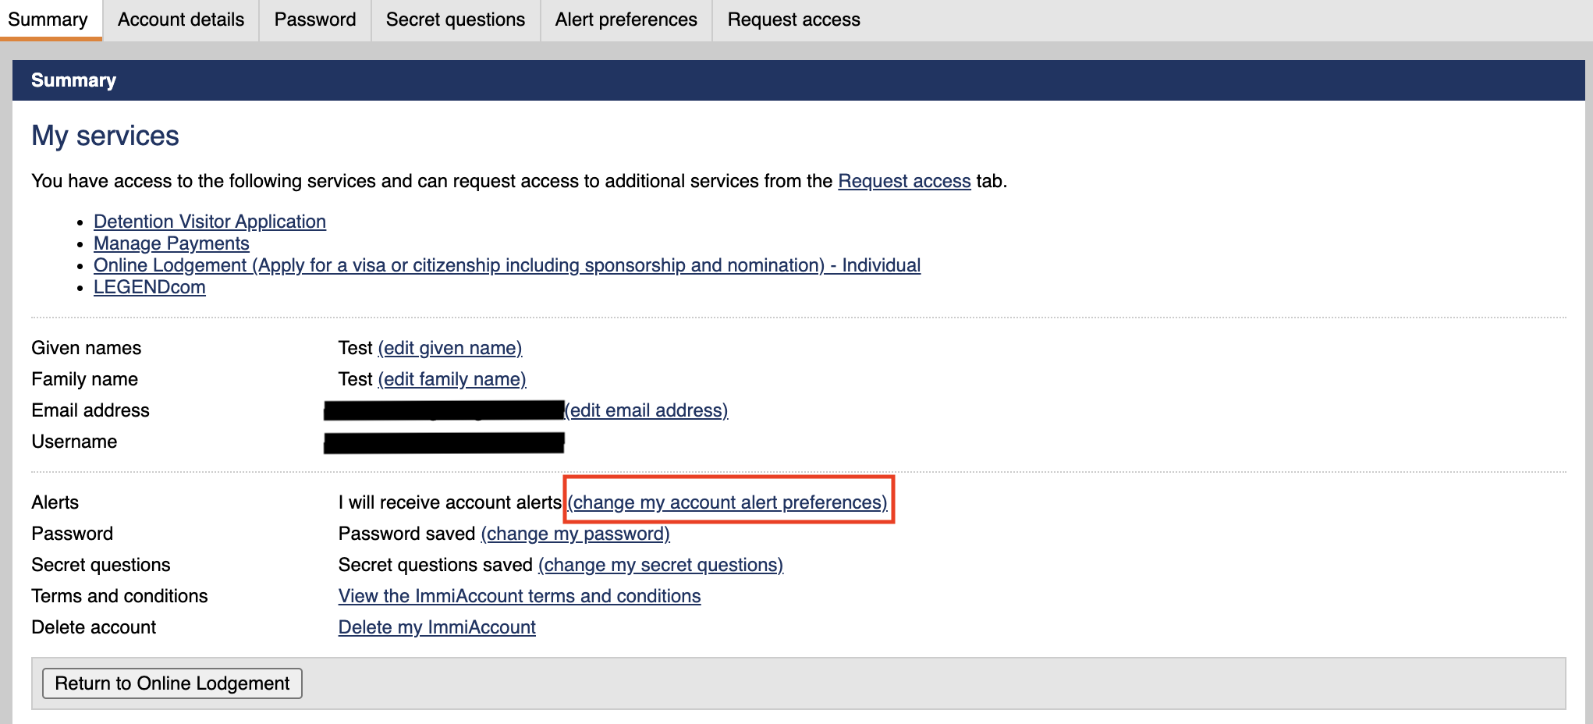Click edit email address link
This screenshot has height=724, width=1593.
(x=646, y=410)
